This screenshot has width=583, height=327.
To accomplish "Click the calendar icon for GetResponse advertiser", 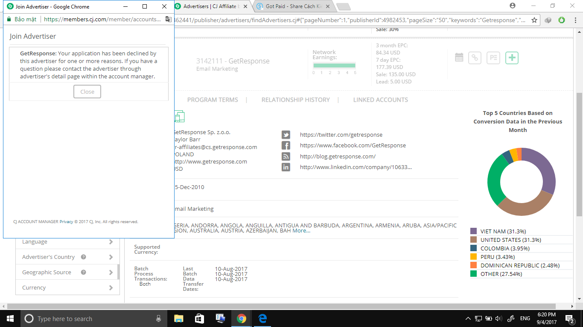I will [459, 57].
